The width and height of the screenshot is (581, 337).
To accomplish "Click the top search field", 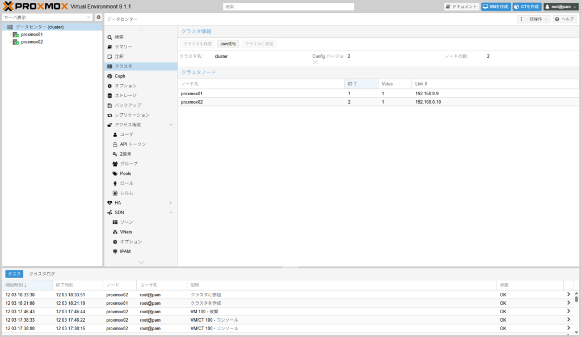I will coord(288,7).
